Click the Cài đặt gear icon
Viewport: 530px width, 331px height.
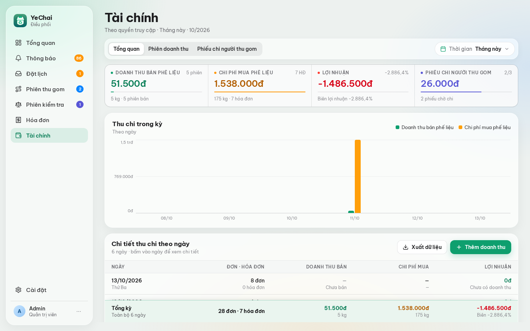pyautogui.click(x=18, y=290)
